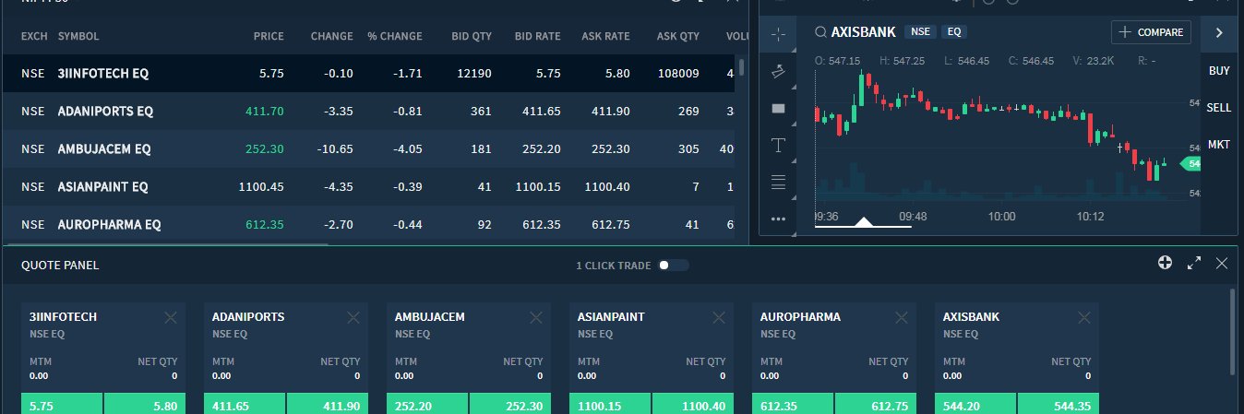
Task: Click 3IINFOTECH ask price 5.80 button
Action: point(145,404)
